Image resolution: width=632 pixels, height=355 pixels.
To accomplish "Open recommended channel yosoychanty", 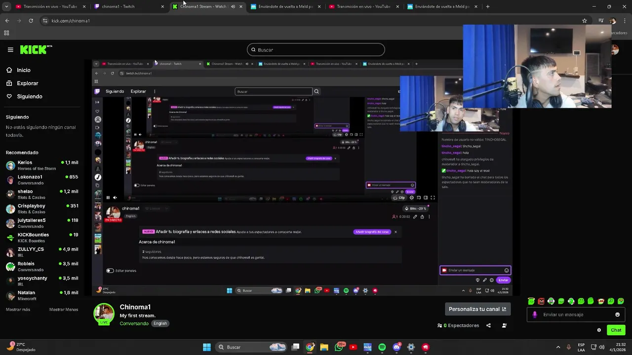I will tap(42, 281).
